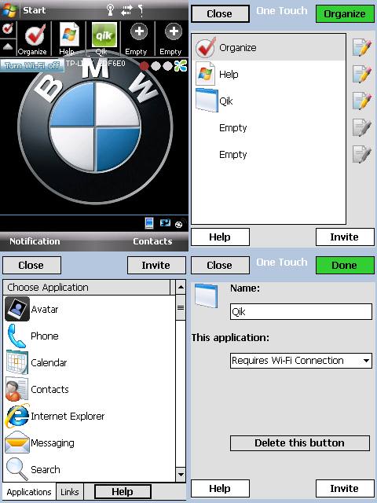Screen dimensions: 377x503
Task: Close the Choose Application panel
Action: pos(31,266)
